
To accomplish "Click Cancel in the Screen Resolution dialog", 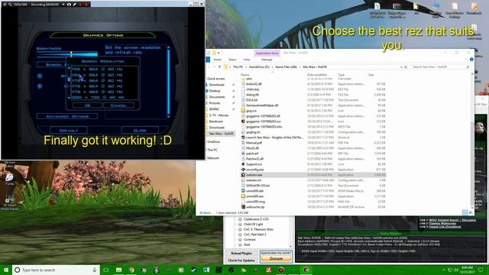I will point(119,105).
